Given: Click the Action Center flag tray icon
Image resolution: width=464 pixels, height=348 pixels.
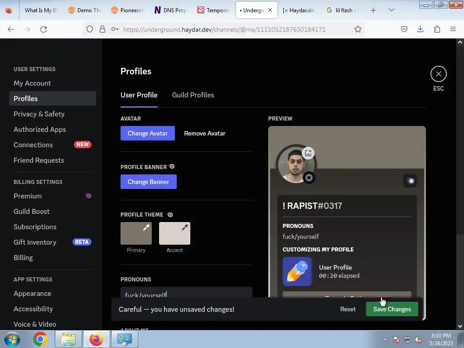Looking at the screenshot, I should [x=396, y=339].
